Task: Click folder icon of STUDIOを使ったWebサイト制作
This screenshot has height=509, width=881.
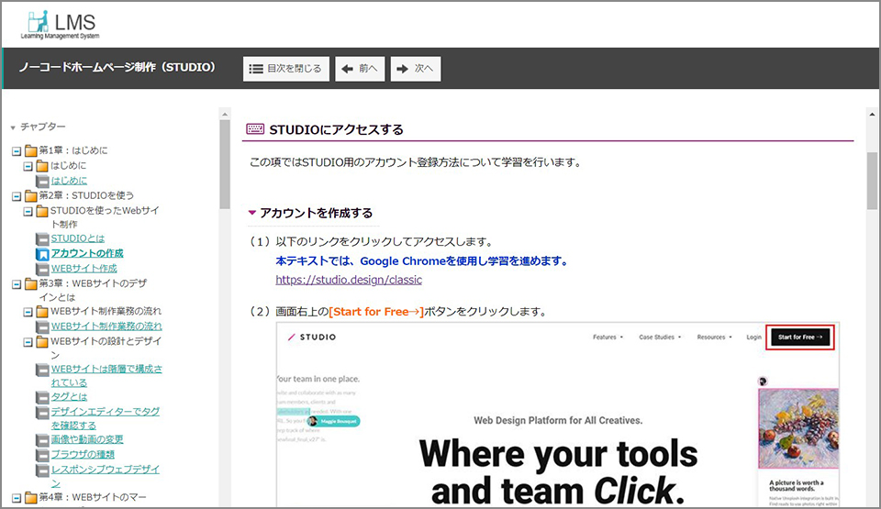Action: pyautogui.click(x=42, y=211)
